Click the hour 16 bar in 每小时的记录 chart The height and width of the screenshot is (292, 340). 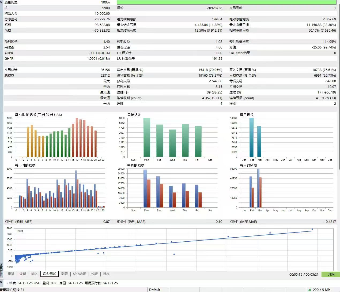pyautogui.click(x=77, y=137)
